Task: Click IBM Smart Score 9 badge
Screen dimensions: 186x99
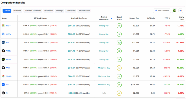Action: coord(119,85)
